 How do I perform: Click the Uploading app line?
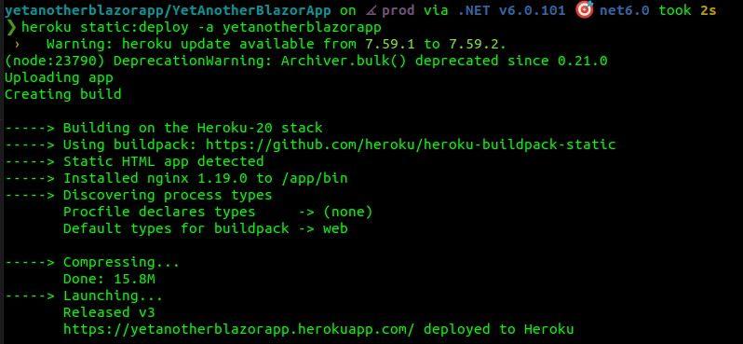point(59,77)
